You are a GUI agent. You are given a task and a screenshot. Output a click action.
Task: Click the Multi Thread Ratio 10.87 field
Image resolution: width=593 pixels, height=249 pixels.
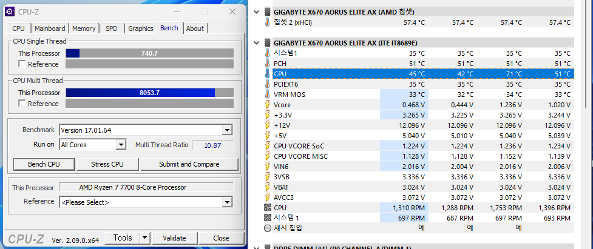pos(212,145)
